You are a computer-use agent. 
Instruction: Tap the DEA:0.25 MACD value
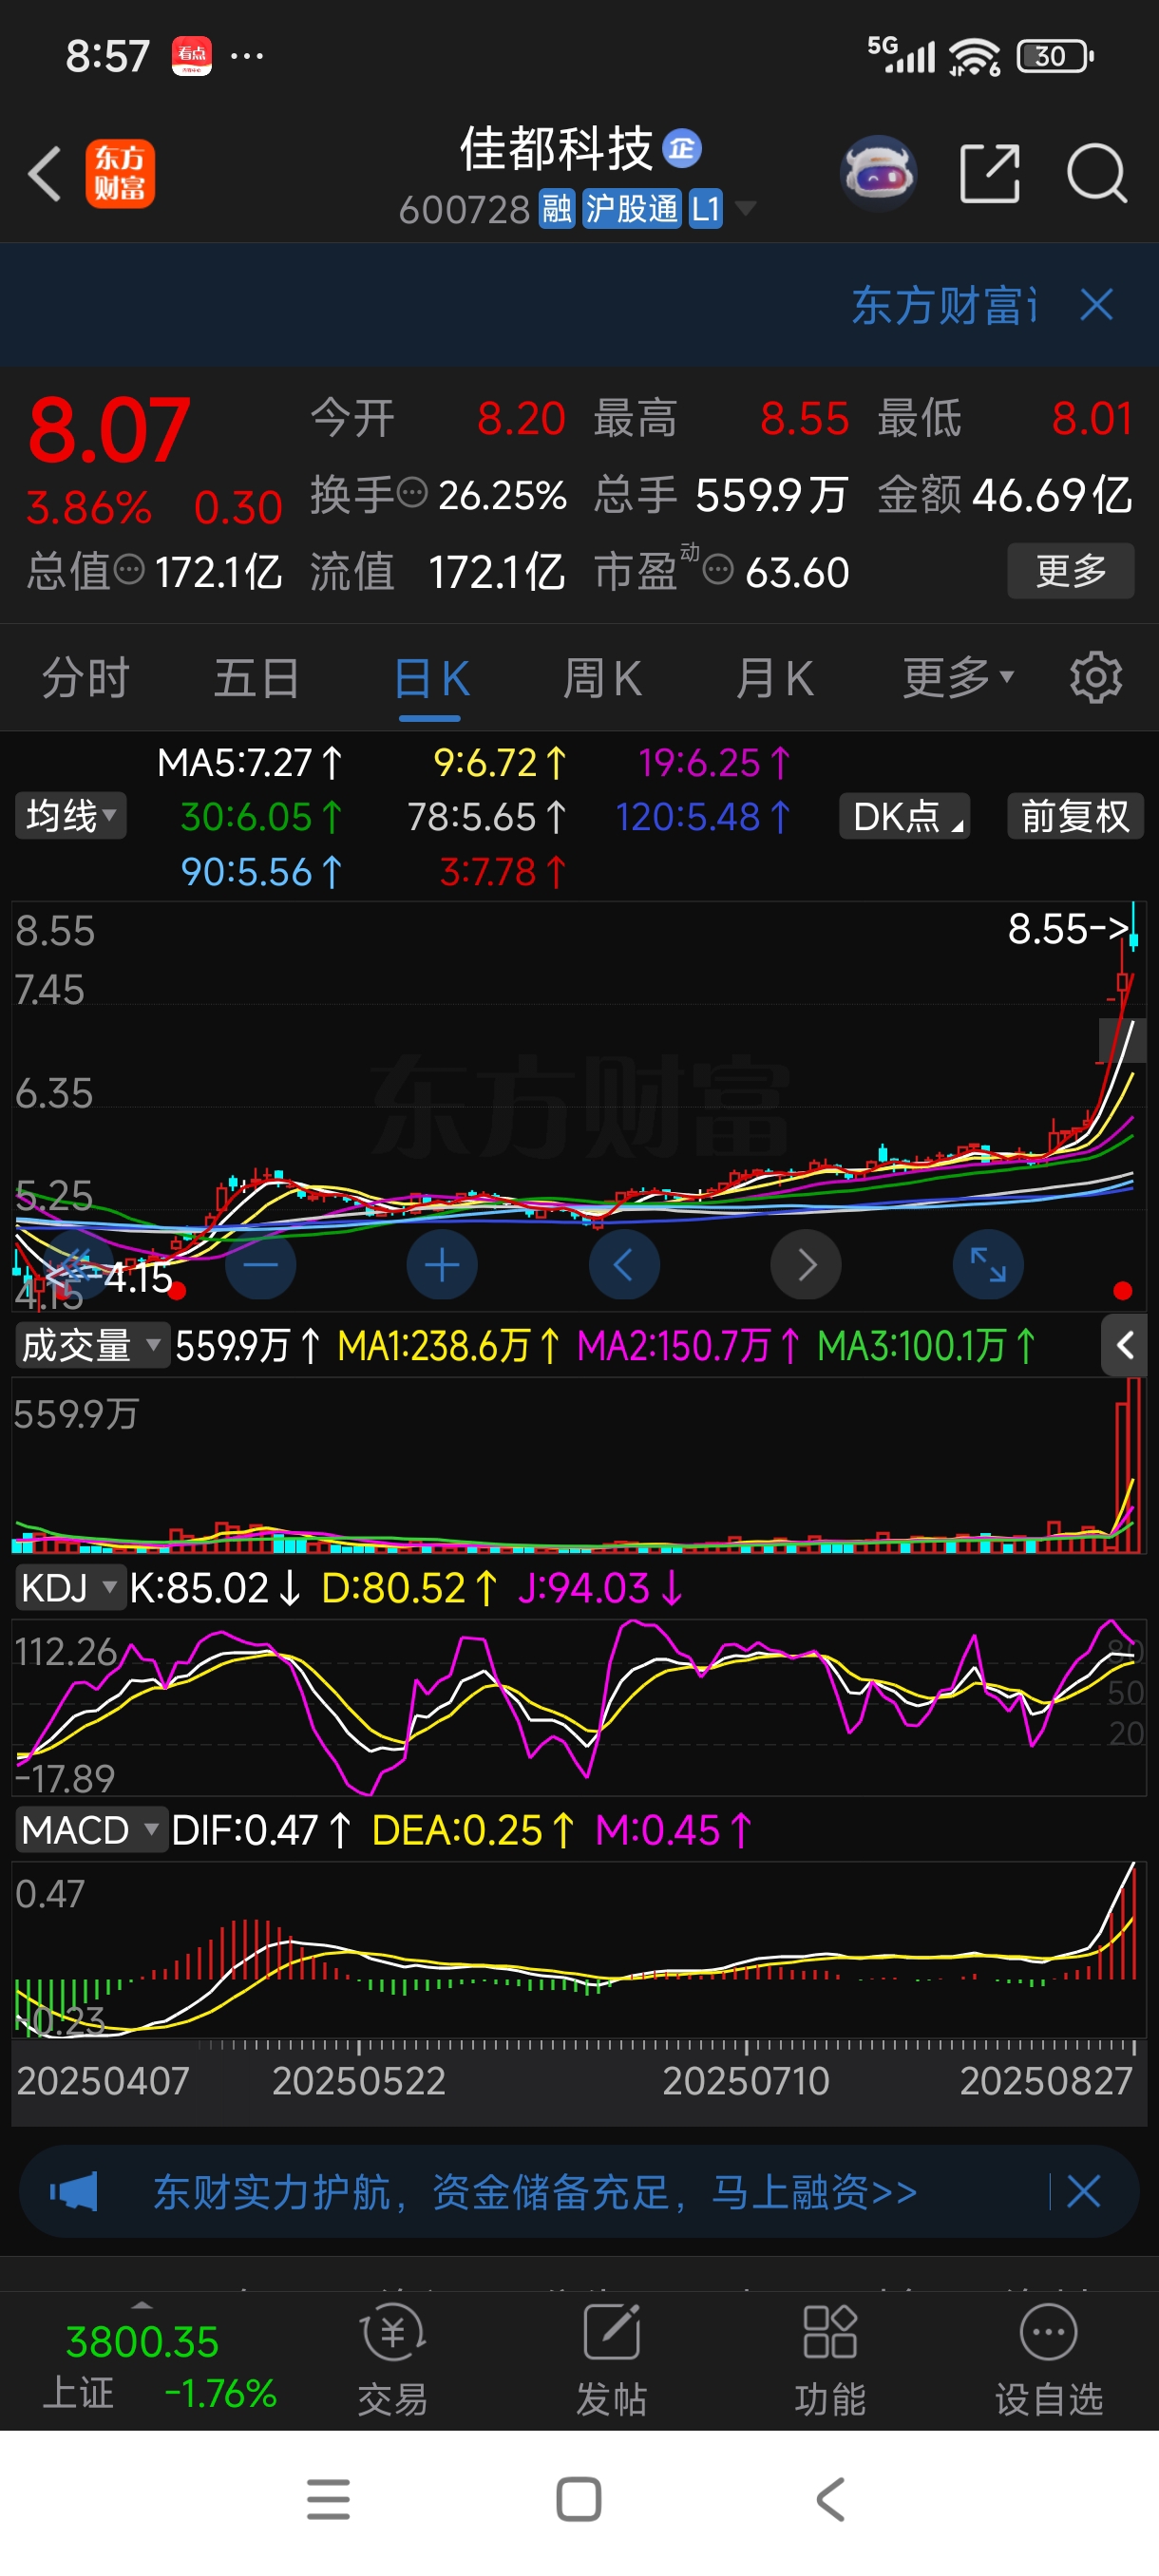pos(473,1830)
